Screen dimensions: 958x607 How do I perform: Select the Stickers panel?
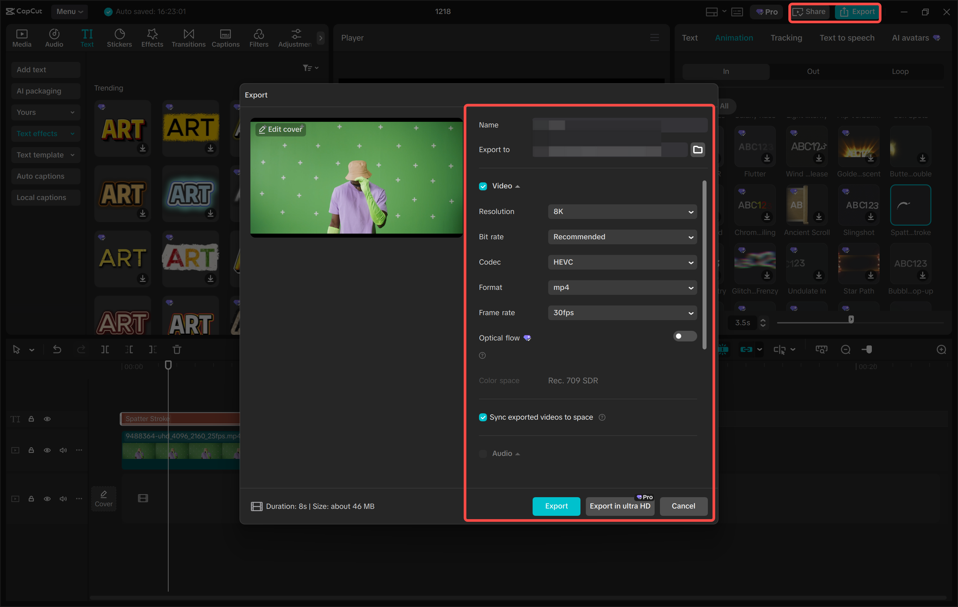[x=119, y=38]
